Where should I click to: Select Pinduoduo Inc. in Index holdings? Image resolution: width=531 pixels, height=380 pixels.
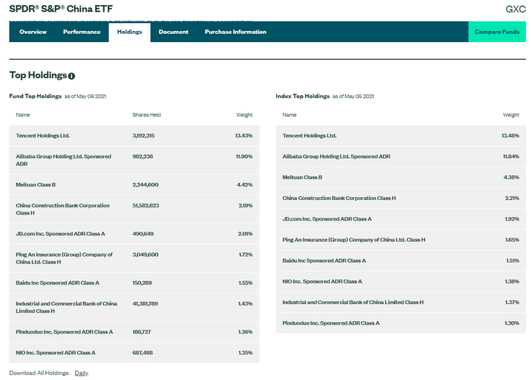(331, 323)
